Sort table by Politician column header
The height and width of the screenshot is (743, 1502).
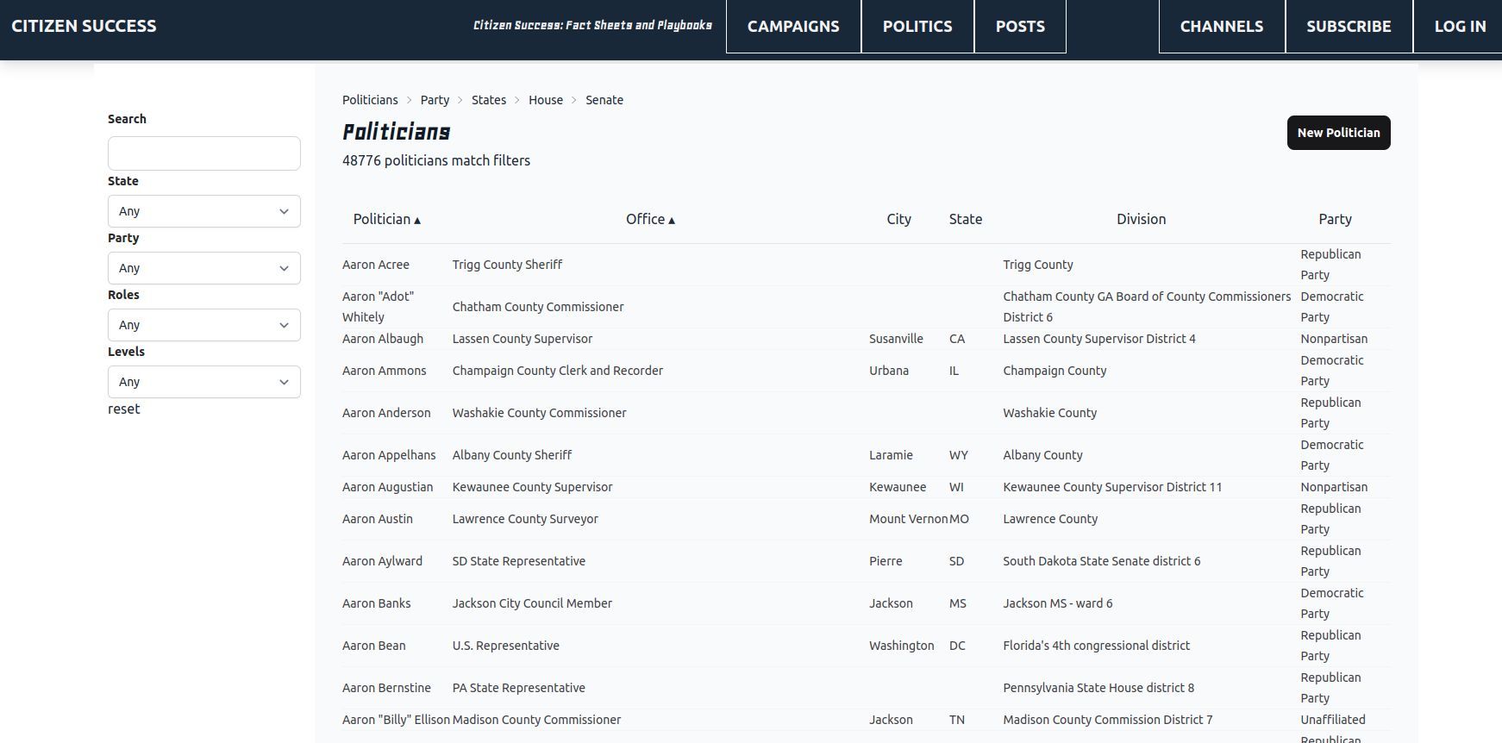coord(387,220)
